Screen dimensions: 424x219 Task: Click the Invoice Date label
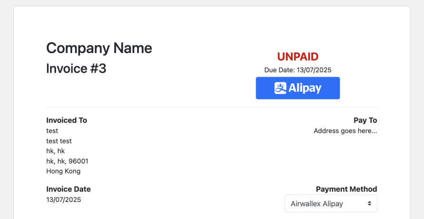(68, 189)
